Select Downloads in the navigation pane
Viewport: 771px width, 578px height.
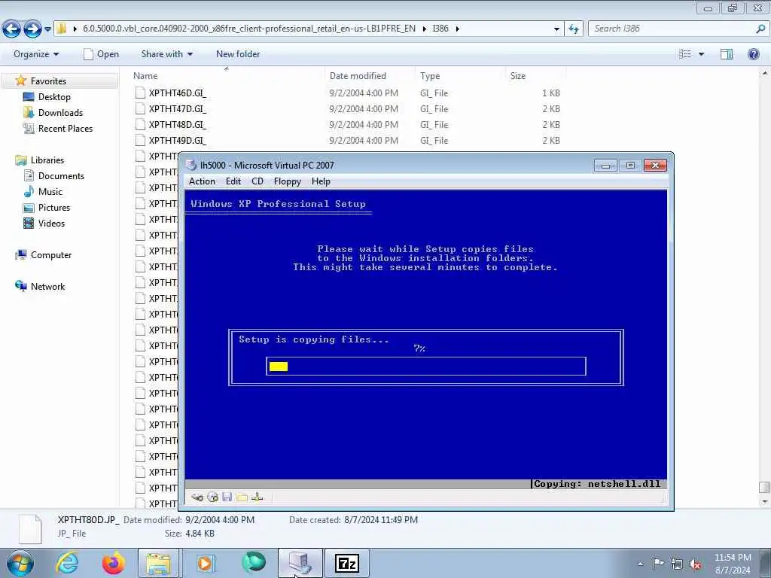pyautogui.click(x=60, y=113)
